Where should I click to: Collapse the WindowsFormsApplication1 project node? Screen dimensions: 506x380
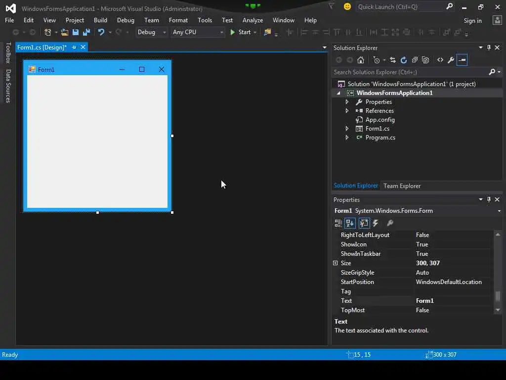(338, 93)
